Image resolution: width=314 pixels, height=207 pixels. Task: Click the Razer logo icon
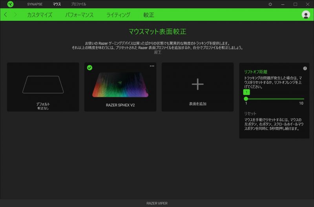click(x=10, y=4)
